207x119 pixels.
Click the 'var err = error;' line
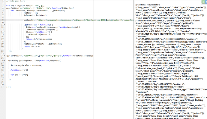(x=19, y=75)
